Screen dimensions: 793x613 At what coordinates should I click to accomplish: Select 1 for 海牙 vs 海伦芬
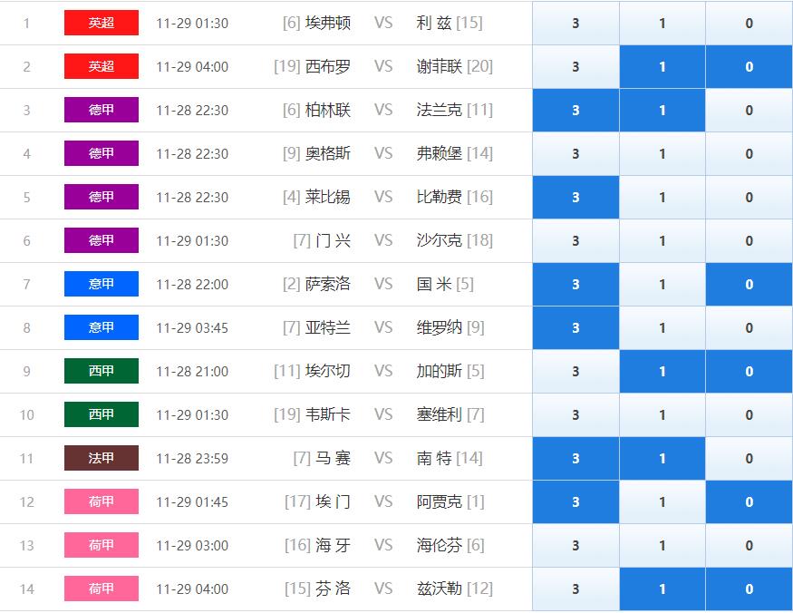click(662, 545)
